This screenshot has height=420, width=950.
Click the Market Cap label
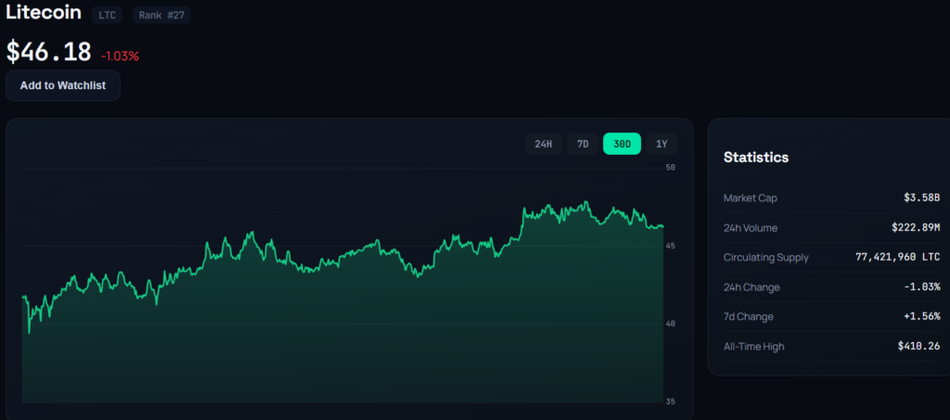click(750, 197)
